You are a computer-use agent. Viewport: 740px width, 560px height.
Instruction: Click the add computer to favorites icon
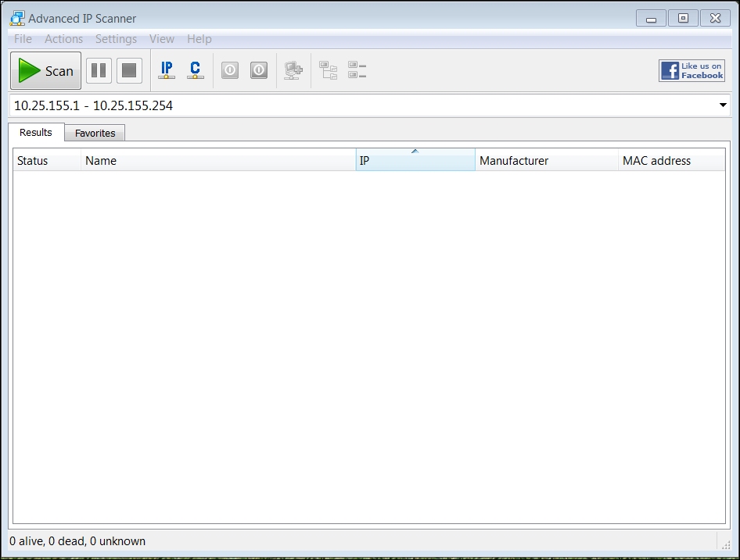(x=293, y=70)
